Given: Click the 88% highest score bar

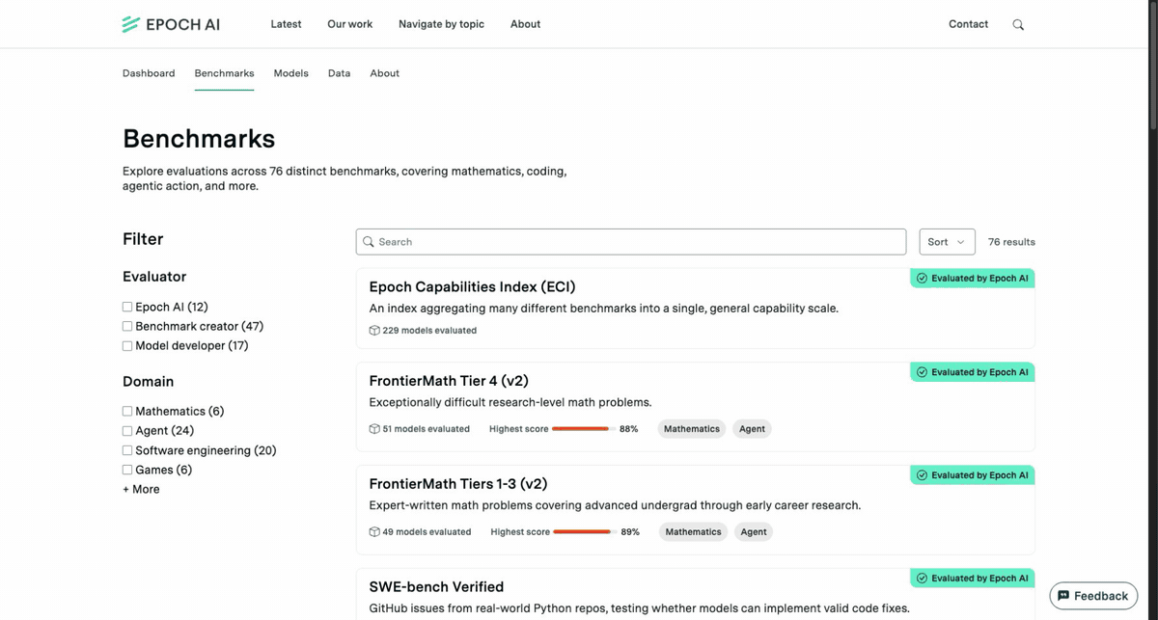Looking at the screenshot, I should point(582,429).
